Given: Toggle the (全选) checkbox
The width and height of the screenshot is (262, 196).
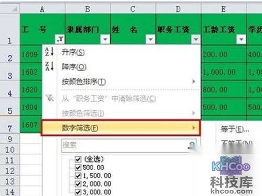Looking at the screenshot, I should [x=78, y=159].
